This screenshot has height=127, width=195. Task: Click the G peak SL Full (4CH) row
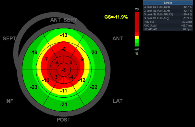click(168, 7)
